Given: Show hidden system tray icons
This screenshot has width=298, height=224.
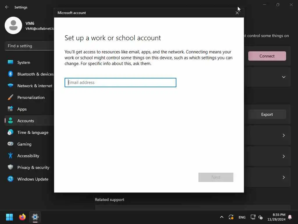Looking at the screenshot, I should click(x=221, y=217).
